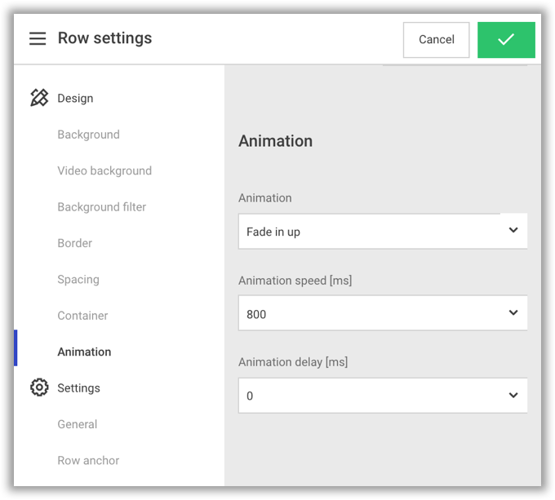Open the Animation speed dropdown arrow
555x500 pixels.
[513, 313]
